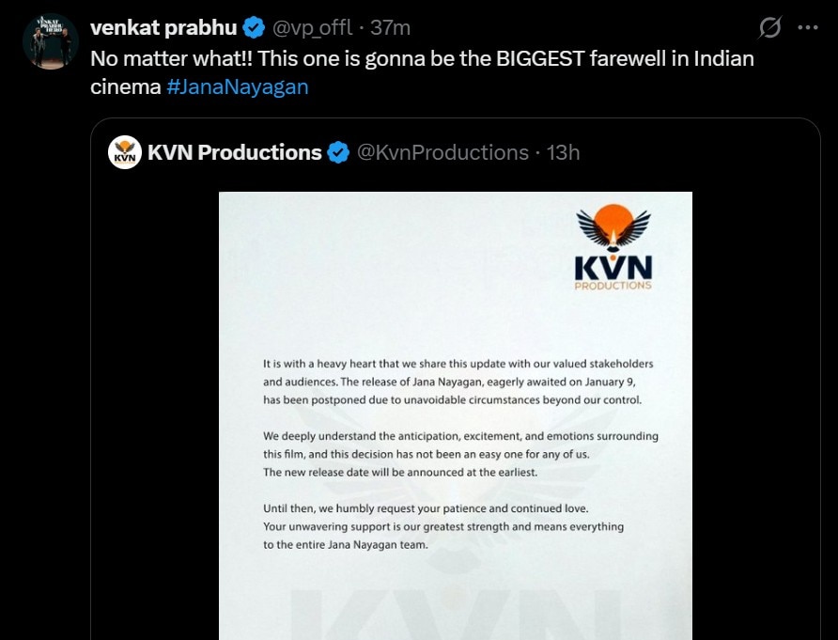Click the 13h quoted post timestamp
Image resolution: width=838 pixels, height=640 pixels.
coord(563,152)
